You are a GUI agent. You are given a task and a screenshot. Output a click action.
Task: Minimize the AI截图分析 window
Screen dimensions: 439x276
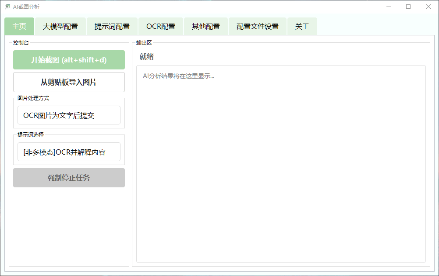[x=389, y=7]
